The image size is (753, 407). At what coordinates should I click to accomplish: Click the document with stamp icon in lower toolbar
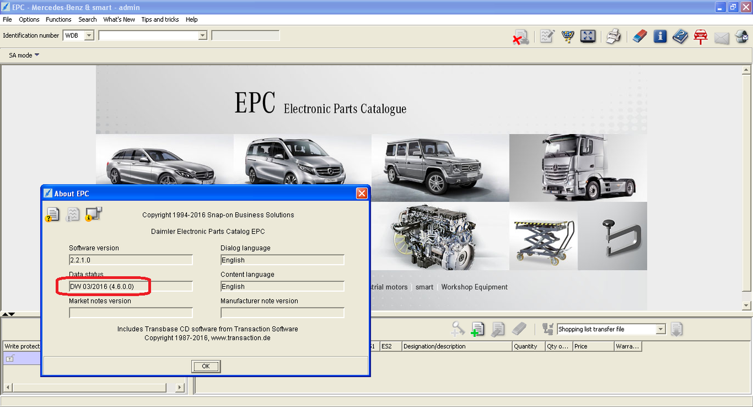point(498,329)
